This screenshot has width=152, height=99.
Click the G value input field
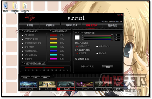117,37
